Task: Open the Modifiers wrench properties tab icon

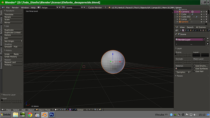Action: click(x=196, y=30)
